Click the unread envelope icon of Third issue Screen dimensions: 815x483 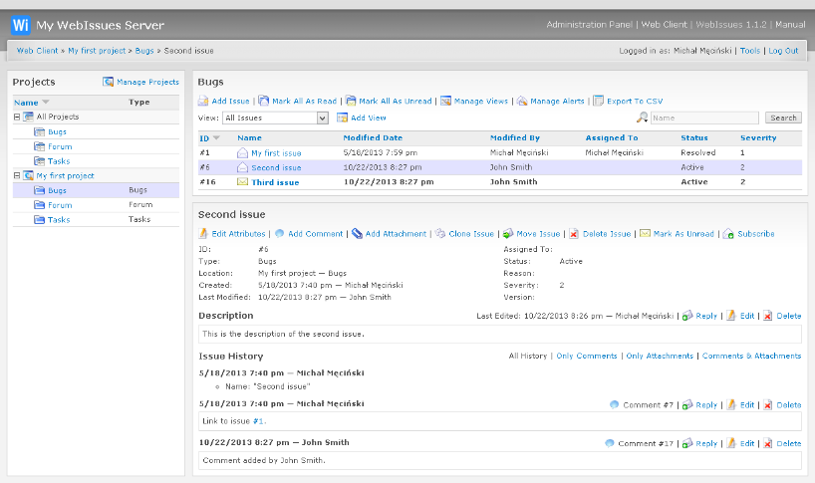243,182
